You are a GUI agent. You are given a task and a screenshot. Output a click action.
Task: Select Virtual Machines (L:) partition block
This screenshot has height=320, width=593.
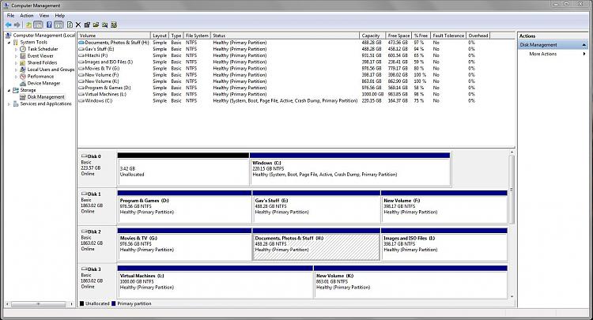pos(216,282)
